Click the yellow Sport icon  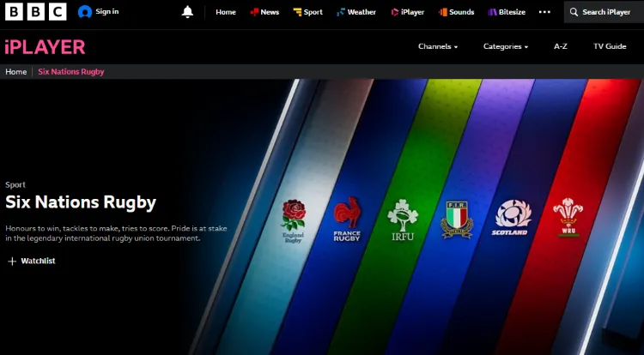coord(297,12)
